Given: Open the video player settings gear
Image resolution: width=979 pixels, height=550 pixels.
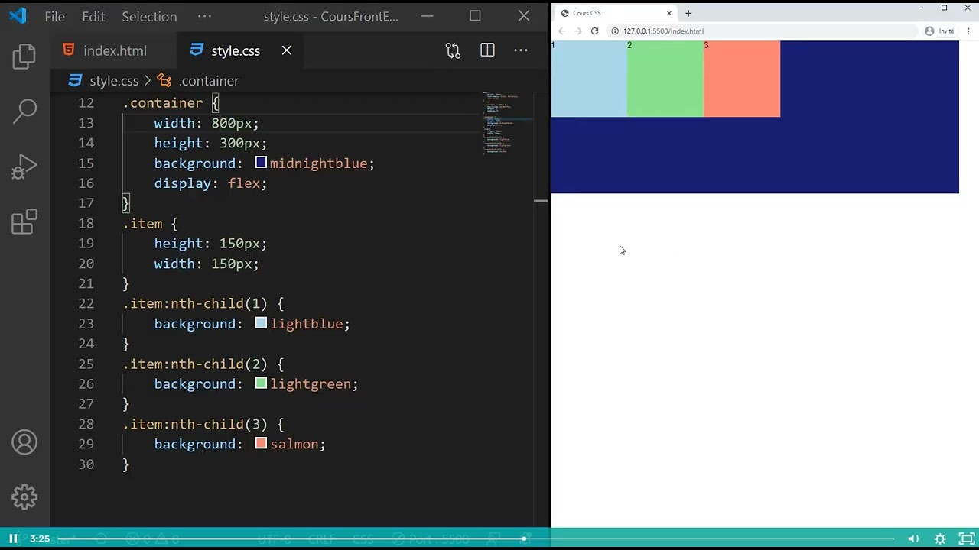Looking at the screenshot, I should 940,539.
